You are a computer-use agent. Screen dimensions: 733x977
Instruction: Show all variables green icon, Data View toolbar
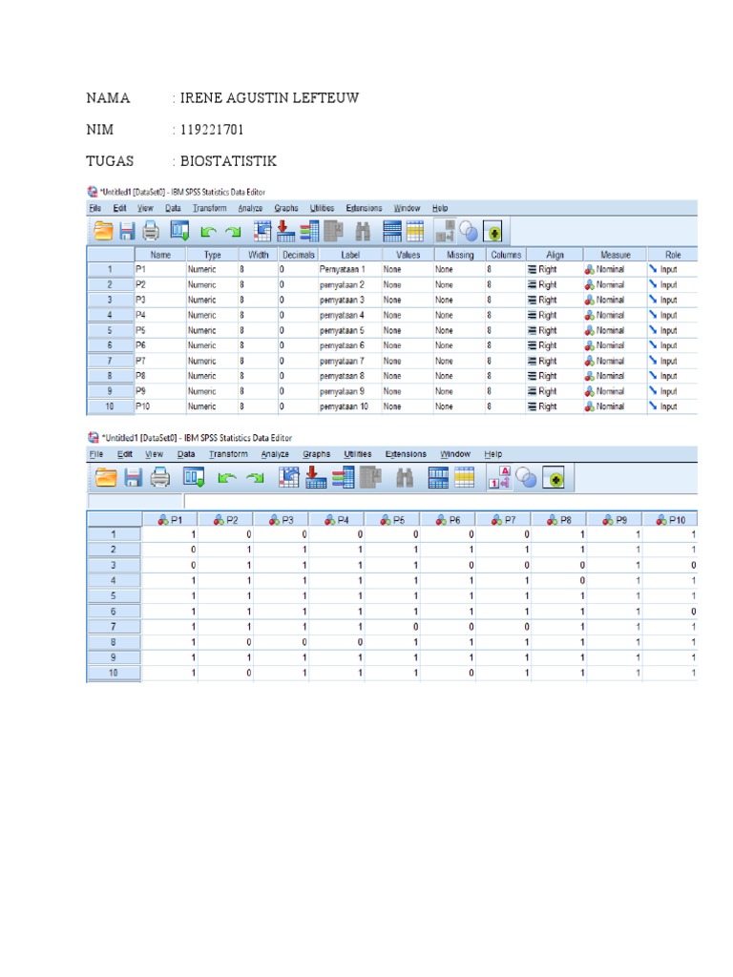click(554, 479)
